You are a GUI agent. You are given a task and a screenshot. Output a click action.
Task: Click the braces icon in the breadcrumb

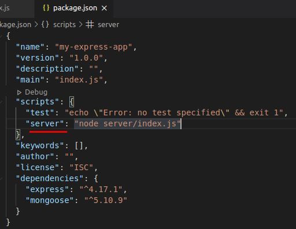[x=45, y=25]
